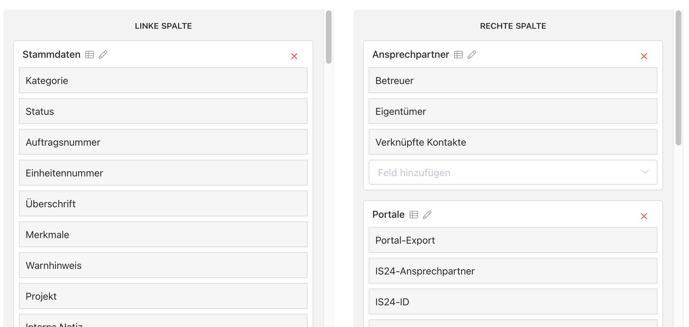Click the table icon next to Portale
689x327 pixels.
pos(414,215)
